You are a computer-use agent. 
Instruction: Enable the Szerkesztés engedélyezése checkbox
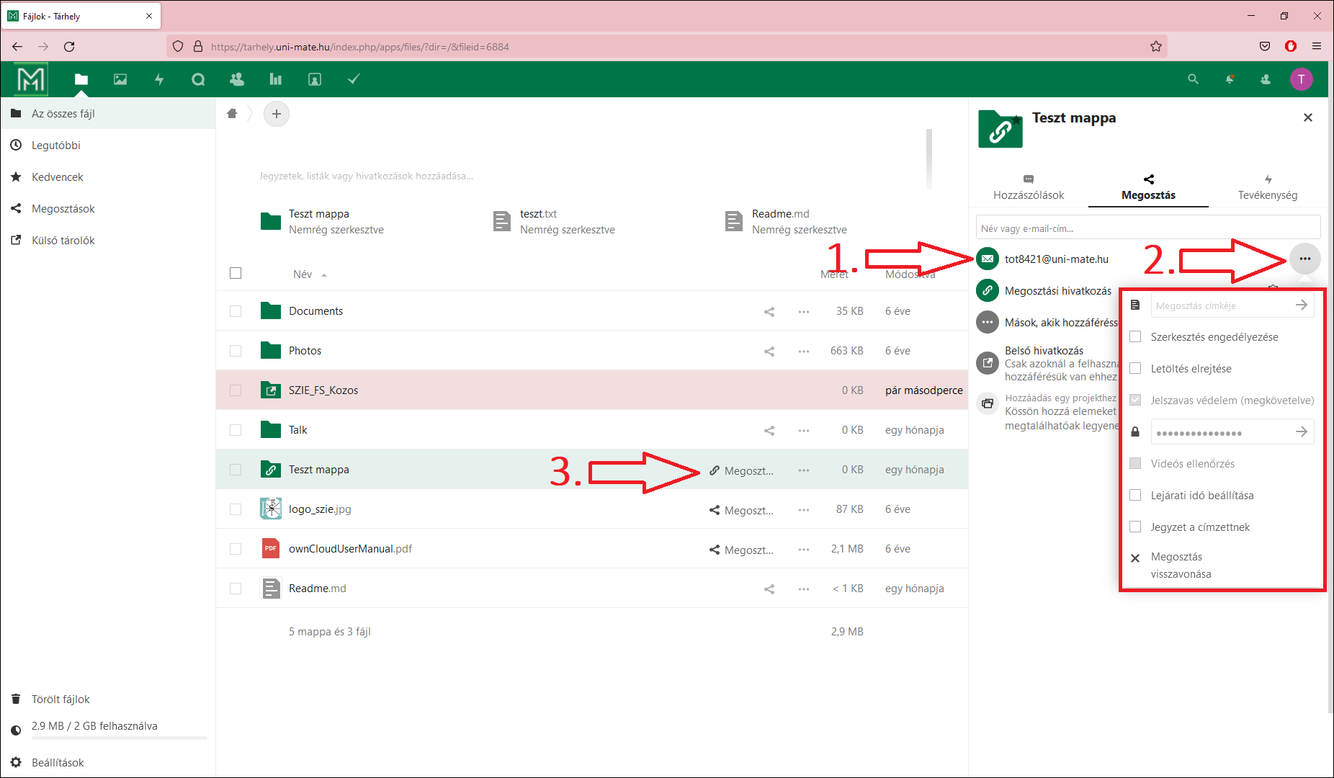click(1135, 337)
